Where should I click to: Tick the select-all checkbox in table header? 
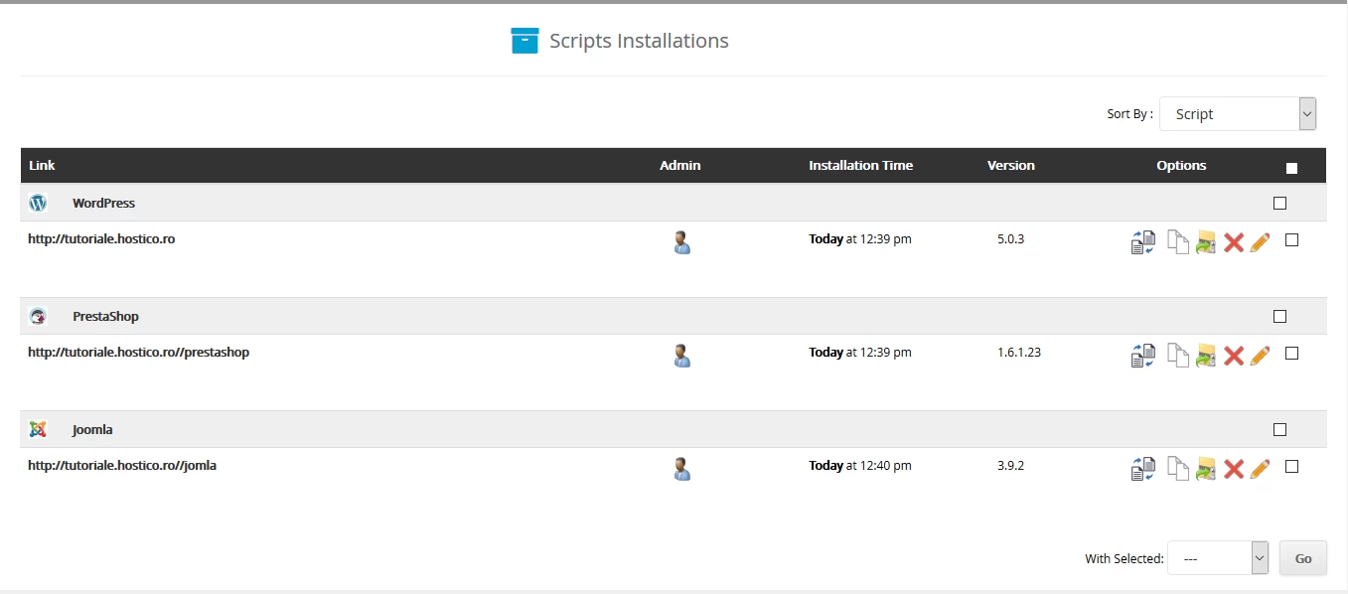1291,168
